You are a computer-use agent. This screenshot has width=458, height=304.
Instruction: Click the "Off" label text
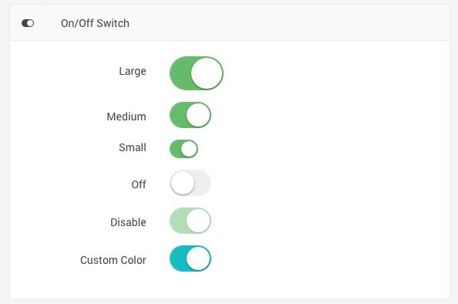139,184
